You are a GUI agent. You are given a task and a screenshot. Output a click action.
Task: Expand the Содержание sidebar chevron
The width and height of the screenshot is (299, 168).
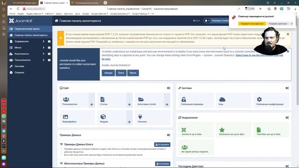coord(43,42)
